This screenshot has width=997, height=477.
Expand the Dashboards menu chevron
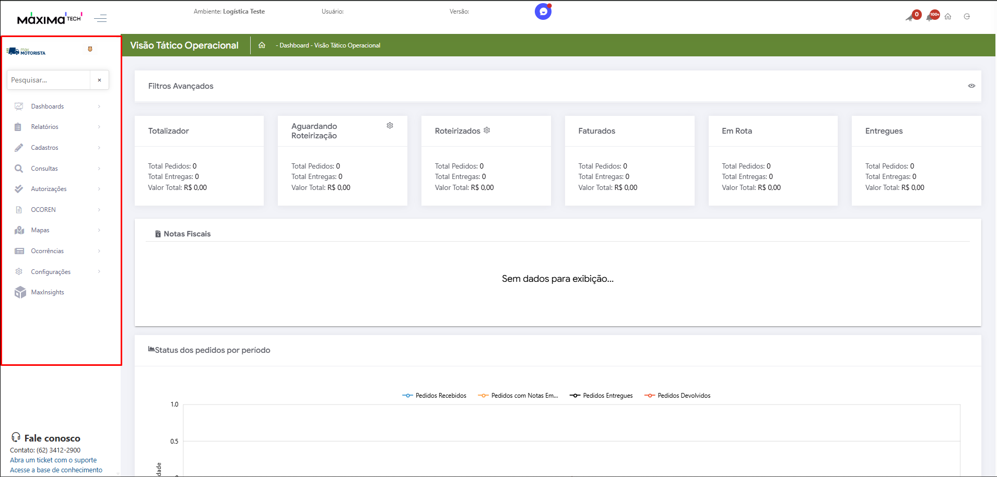[x=99, y=106]
